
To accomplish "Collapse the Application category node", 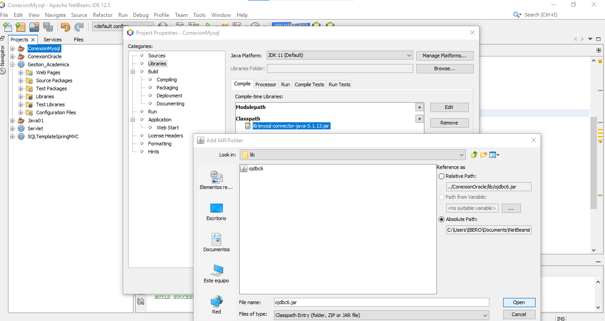I will coord(133,120).
